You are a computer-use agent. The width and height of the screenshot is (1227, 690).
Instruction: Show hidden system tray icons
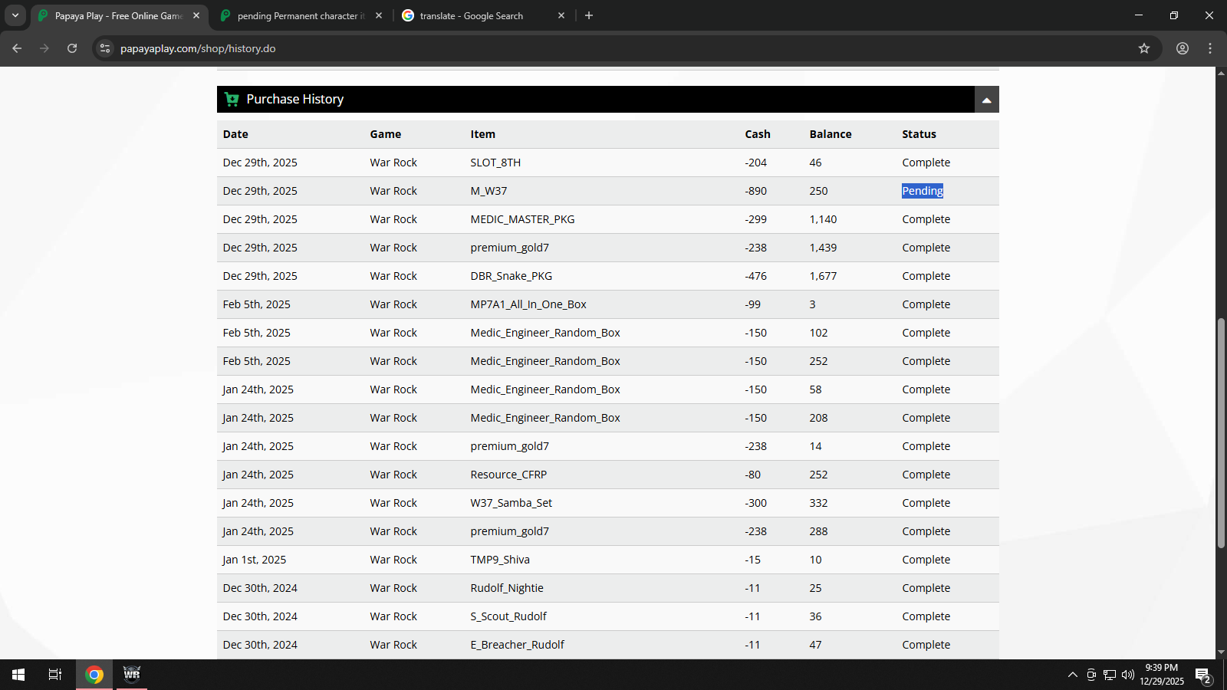[1072, 675]
